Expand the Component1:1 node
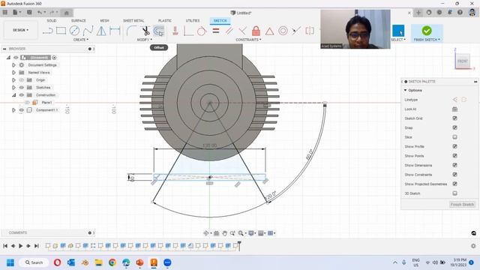The width and height of the screenshot is (480, 270). pos(13,110)
